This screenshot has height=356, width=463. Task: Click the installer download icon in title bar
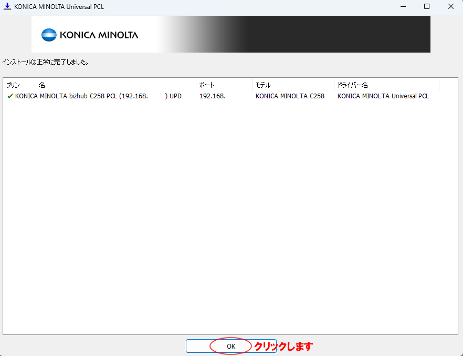click(x=7, y=6)
